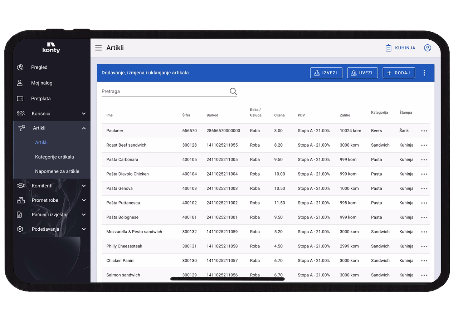Image resolution: width=458 pixels, height=329 pixels.
Task: Click the Paulaner item name
Action: pyautogui.click(x=115, y=131)
